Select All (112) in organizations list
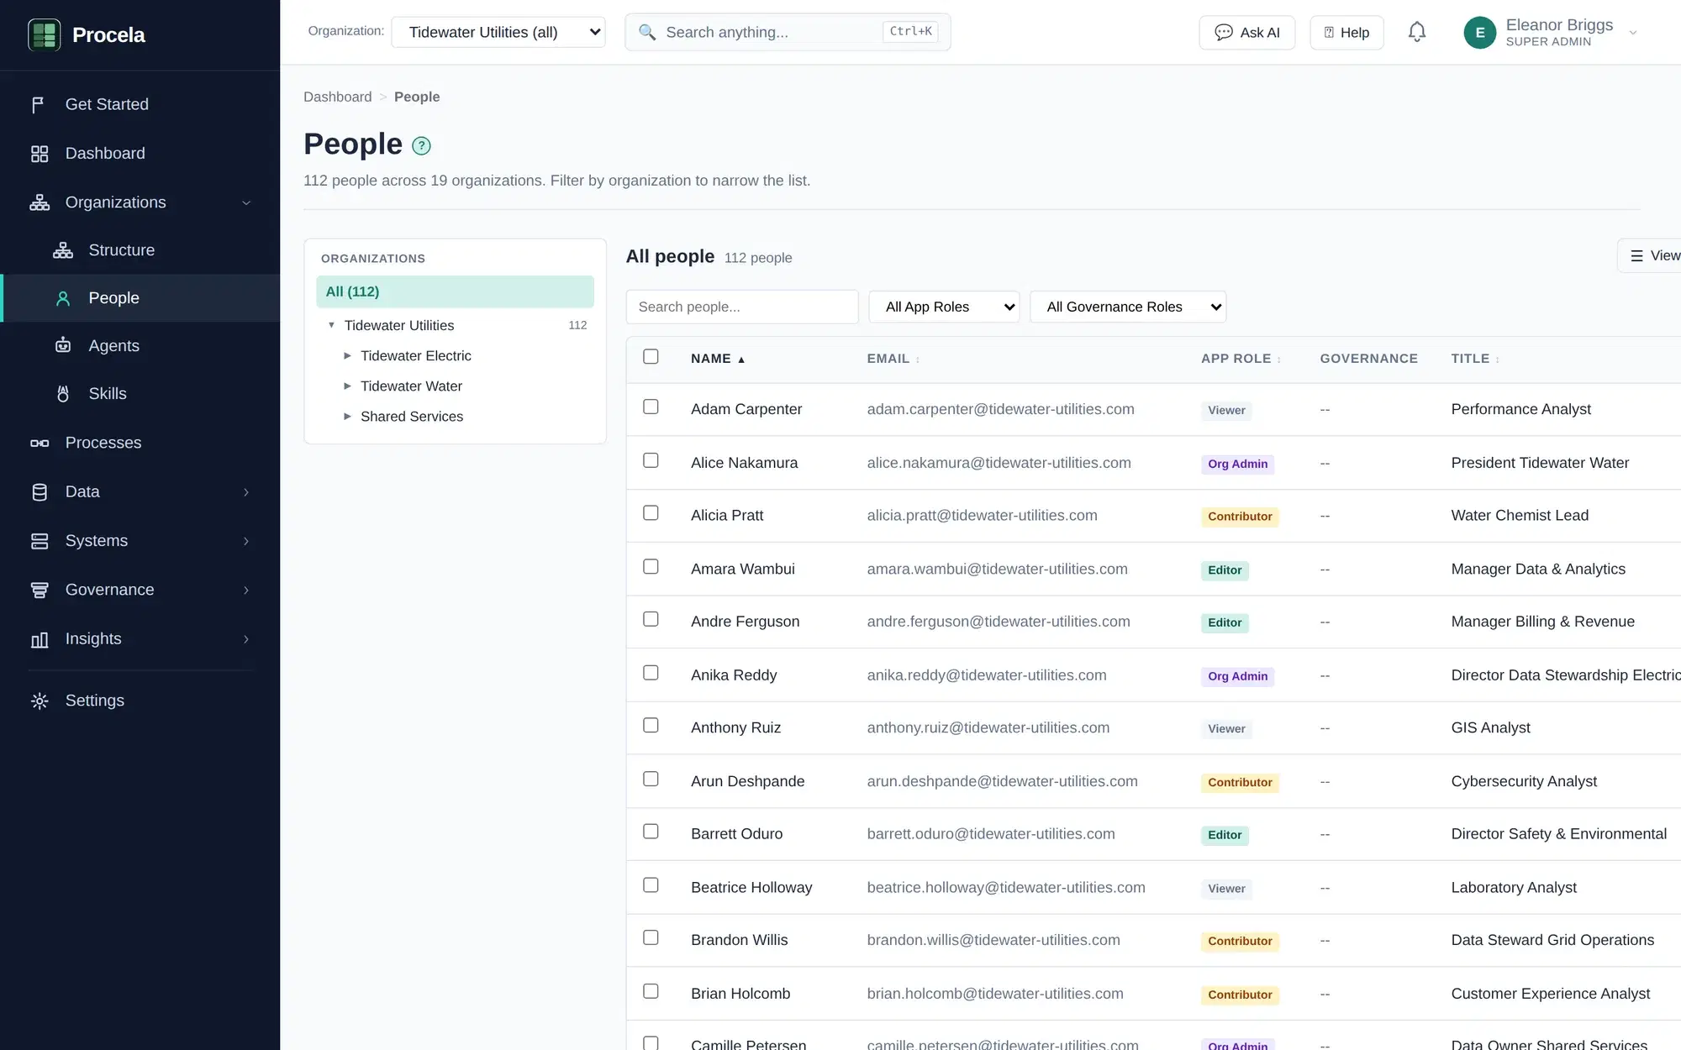The width and height of the screenshot is (1681, 1050). (x=455, y=291)
